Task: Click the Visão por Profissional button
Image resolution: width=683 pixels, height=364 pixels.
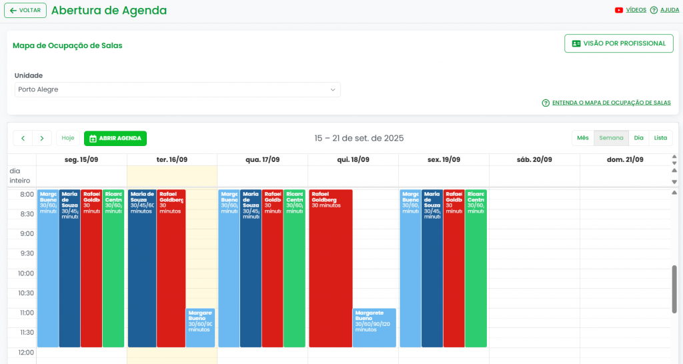Action: [618, 43]
